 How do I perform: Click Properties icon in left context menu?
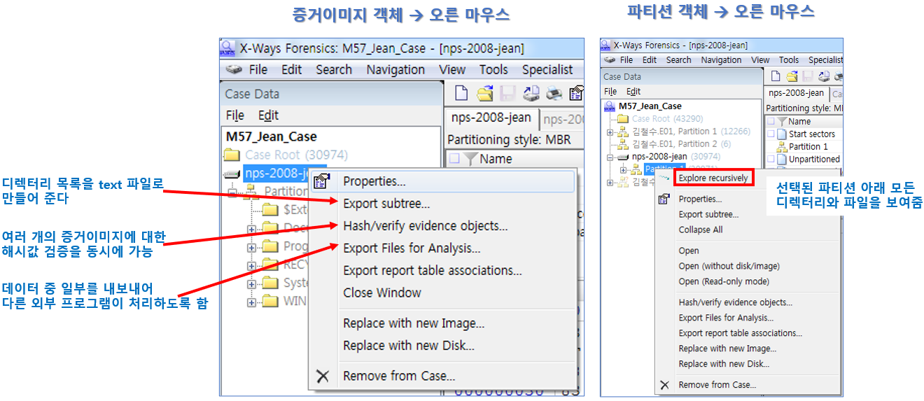[322, 182]
